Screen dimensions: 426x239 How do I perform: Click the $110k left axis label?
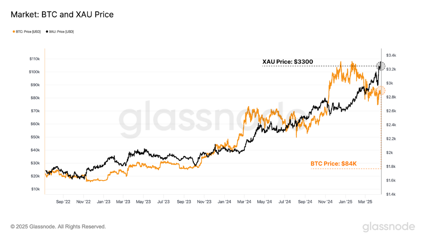35,59
